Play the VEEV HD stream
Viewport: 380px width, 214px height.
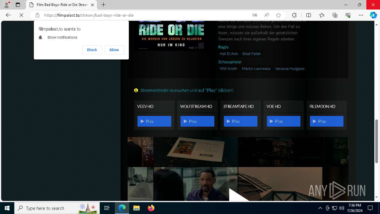coord(154,121)
